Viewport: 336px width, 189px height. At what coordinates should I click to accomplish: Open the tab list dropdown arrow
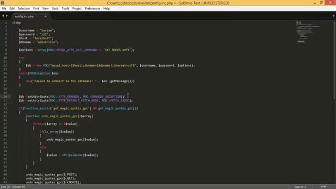[333, 16]
